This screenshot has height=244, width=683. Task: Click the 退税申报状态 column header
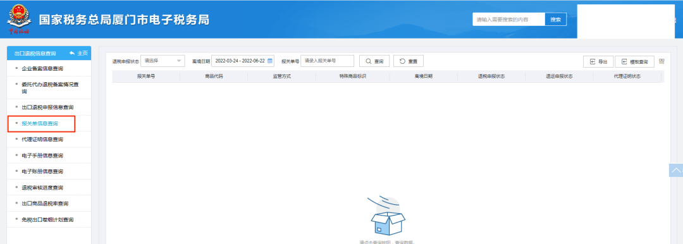(x=491, y=76)
